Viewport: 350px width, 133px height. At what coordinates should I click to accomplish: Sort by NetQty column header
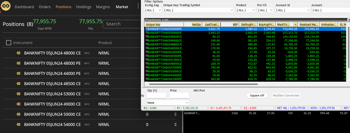pos(193,25)
